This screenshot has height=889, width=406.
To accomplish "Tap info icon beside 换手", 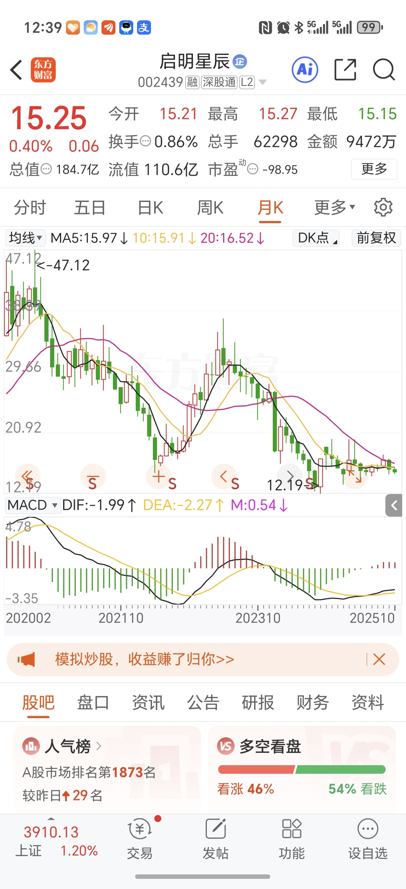I will pos(146,141).
